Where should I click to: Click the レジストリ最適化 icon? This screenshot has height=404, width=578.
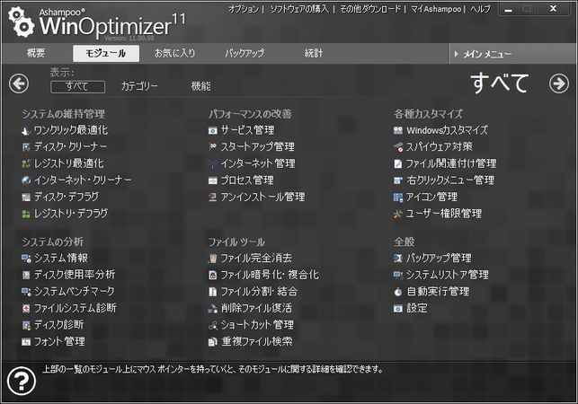[x=26, y=163]
